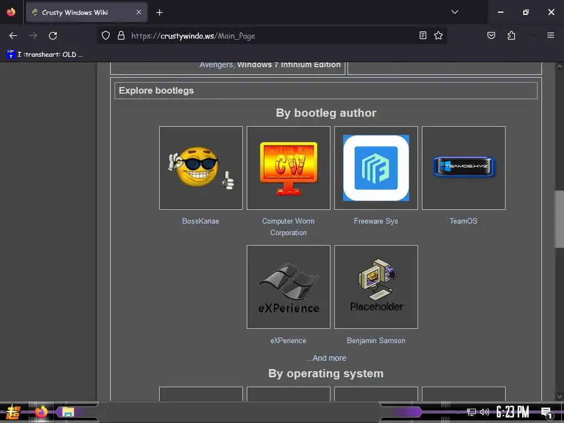Screen dimensions: 564x423
Task: Click the By bootleg author heading
Action: click(326, 112)
